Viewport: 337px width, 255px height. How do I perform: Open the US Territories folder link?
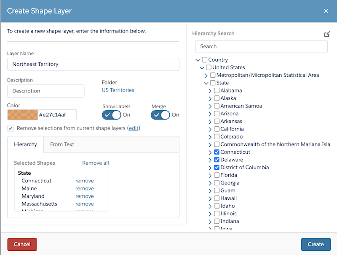tap(118, 90)
